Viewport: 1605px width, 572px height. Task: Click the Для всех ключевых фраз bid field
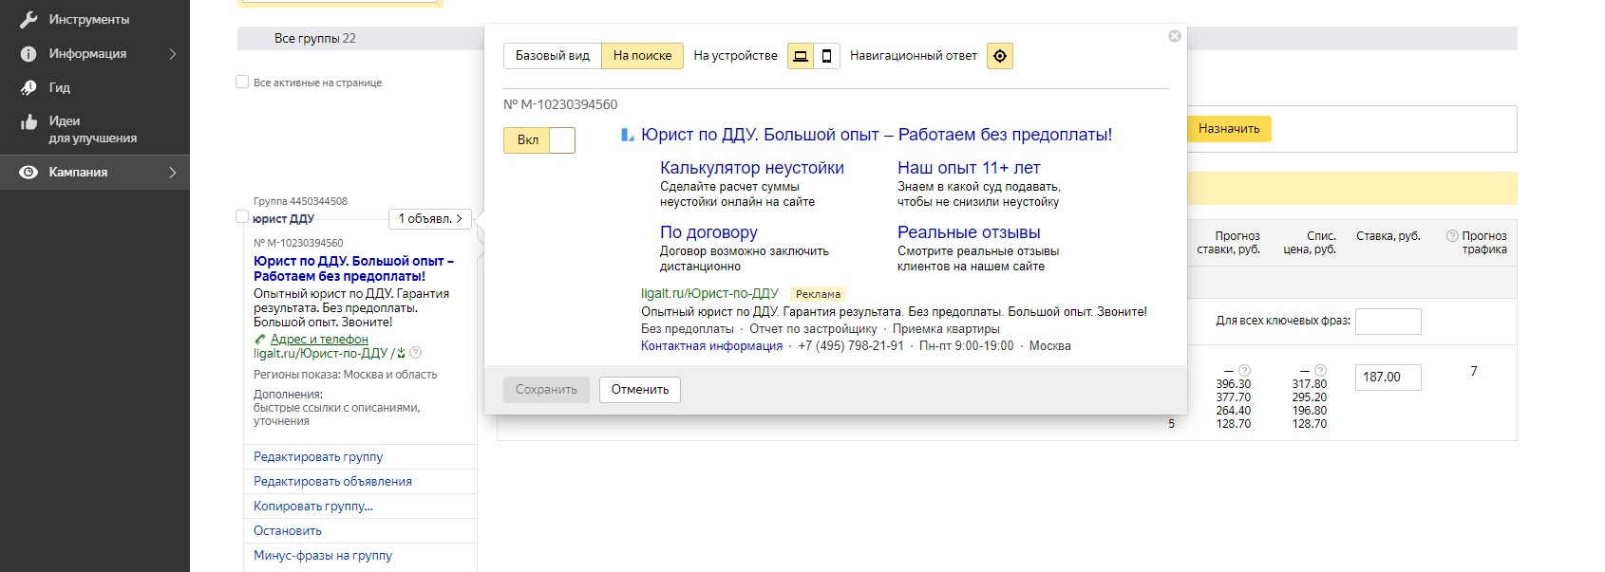1388,322
